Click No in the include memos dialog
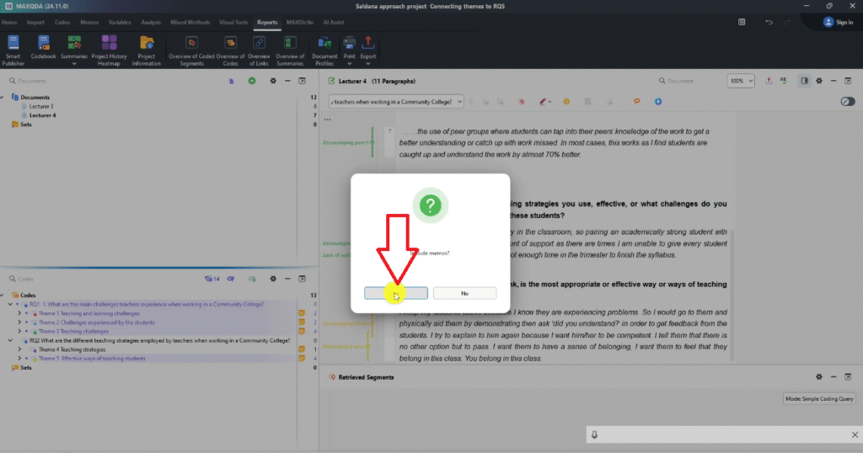The width and height of the screenshot is (863, 453). [464, 293]
